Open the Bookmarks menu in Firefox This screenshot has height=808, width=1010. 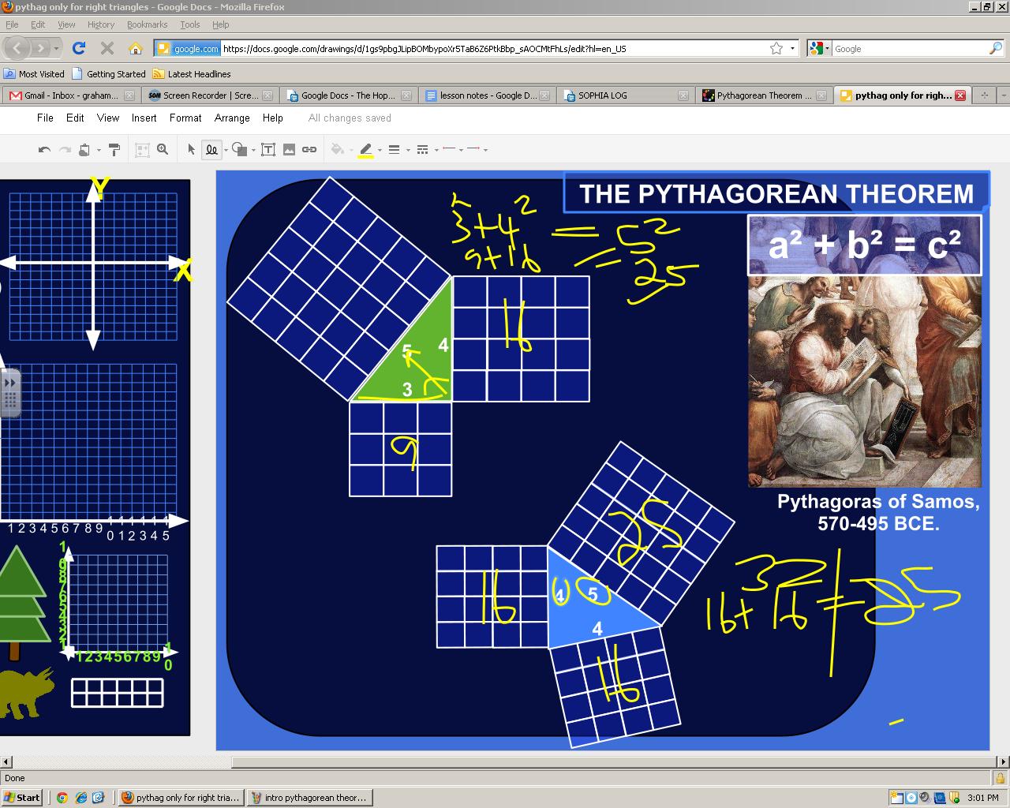point(147,24)
